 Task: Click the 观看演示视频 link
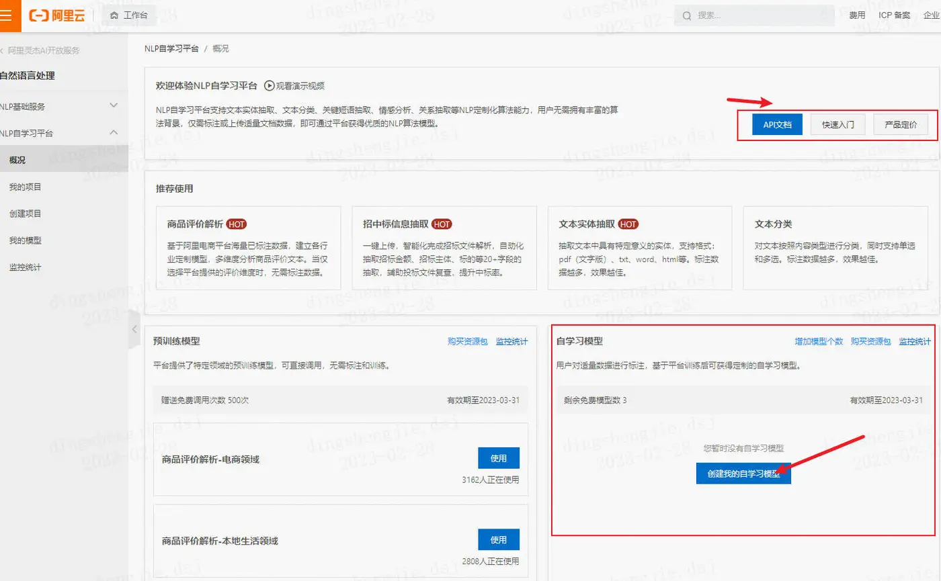point(300,85)
